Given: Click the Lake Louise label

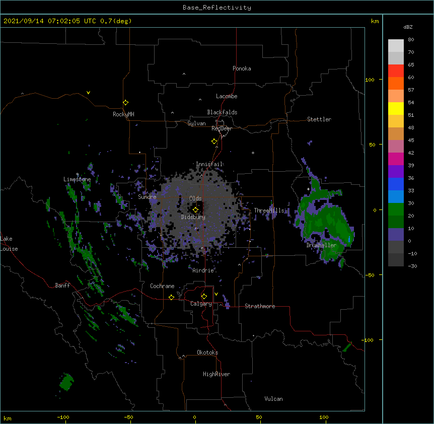Looking at the screenshot, I should point(9,244).
